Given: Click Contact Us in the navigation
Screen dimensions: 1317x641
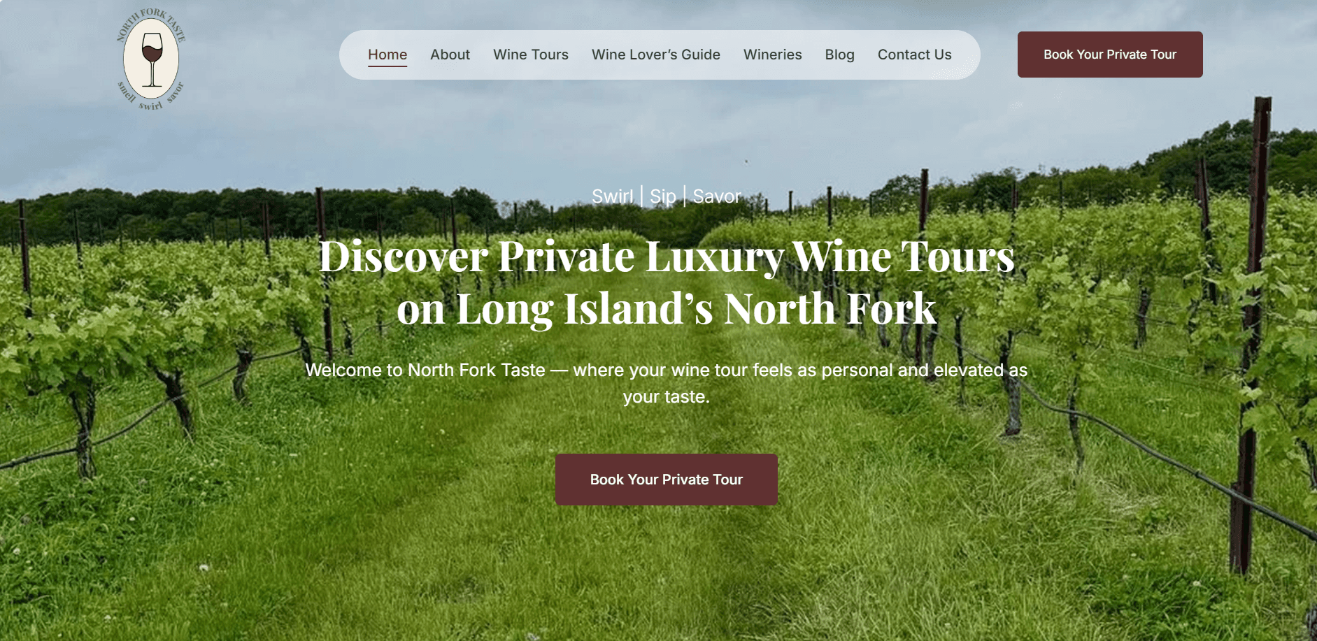Looking at the screenshot, I should click(915, 55).
